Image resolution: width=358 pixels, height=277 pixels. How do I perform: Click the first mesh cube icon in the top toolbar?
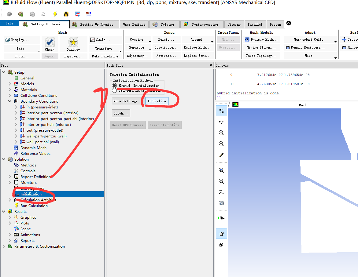coord(9,14)
